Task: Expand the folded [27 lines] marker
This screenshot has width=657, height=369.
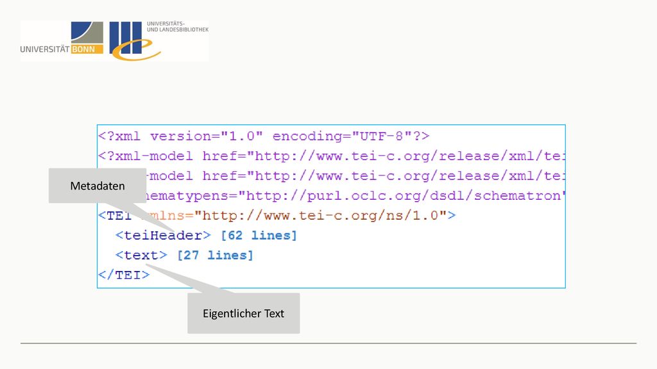Action: [216, 255]
